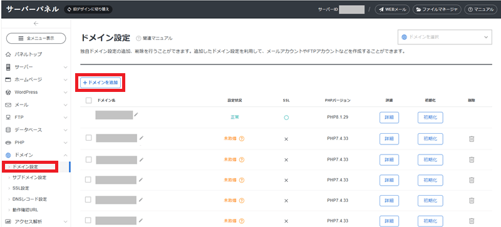This screenshot has width=501, height=227.
Task: Open マニュアル from the top bar
Action: (481, 9)
